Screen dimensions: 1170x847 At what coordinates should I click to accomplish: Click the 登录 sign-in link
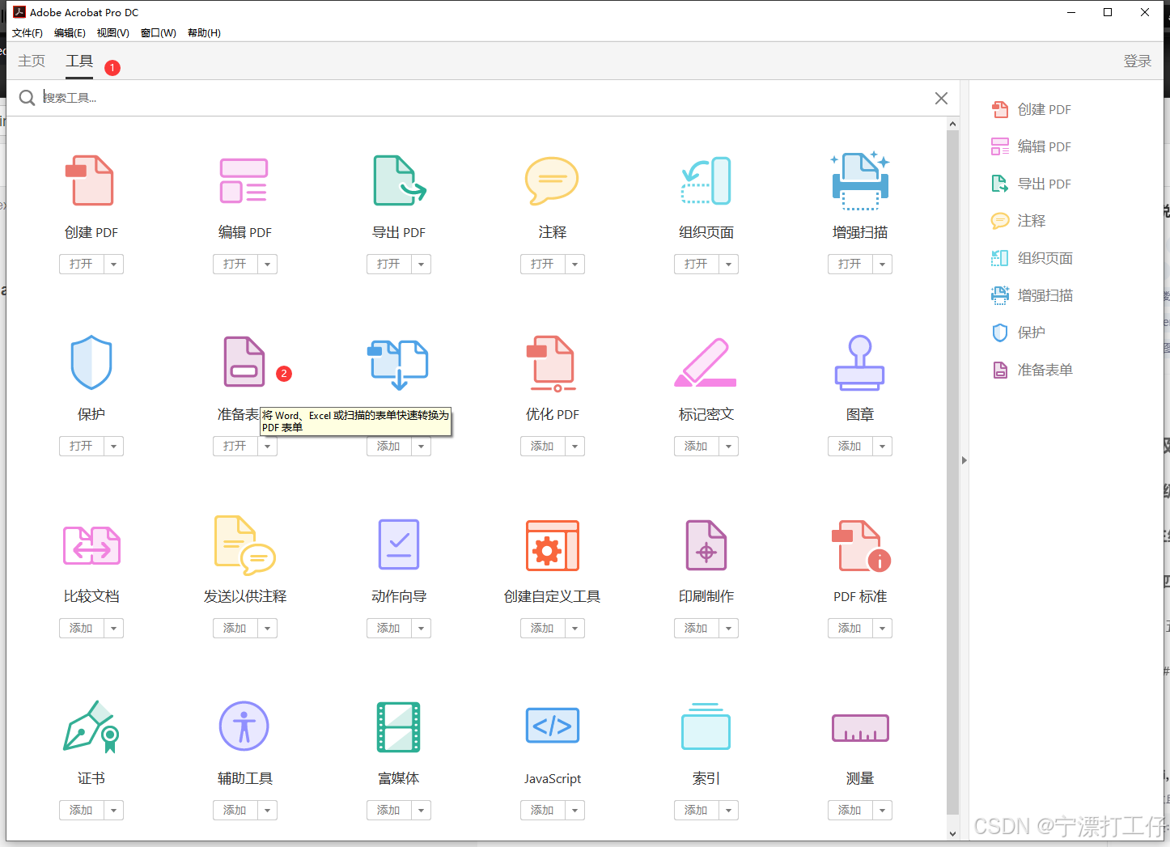coord(1137,61)
